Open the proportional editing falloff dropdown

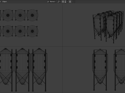[x=73, y=2]
